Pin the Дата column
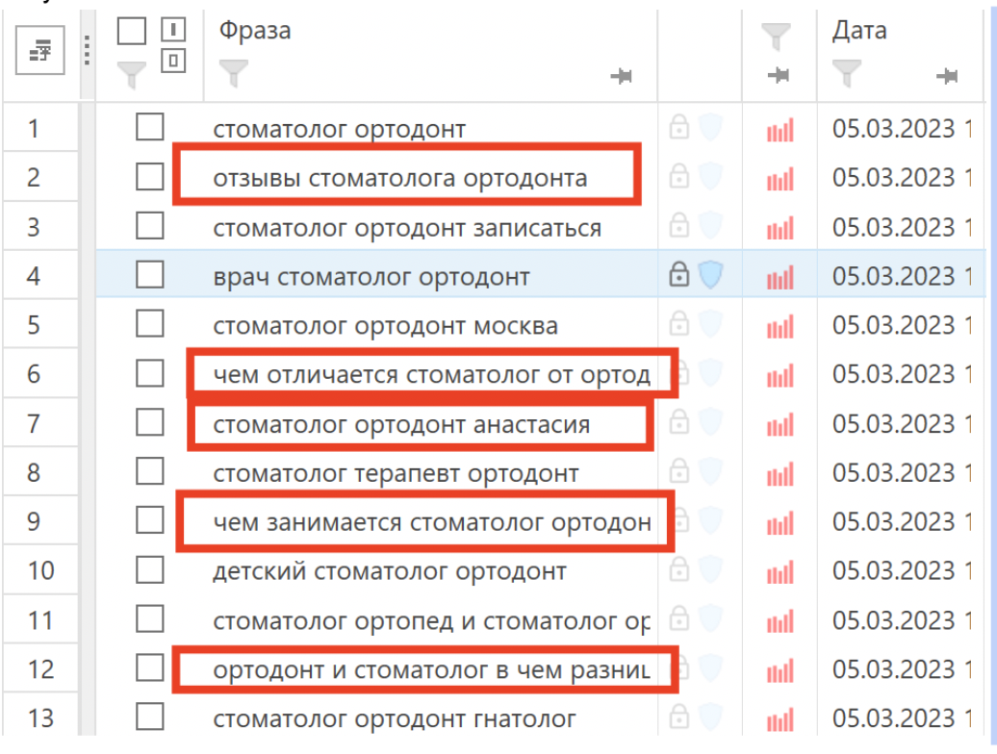The image size is (997, 754). [x=947, y=76]
